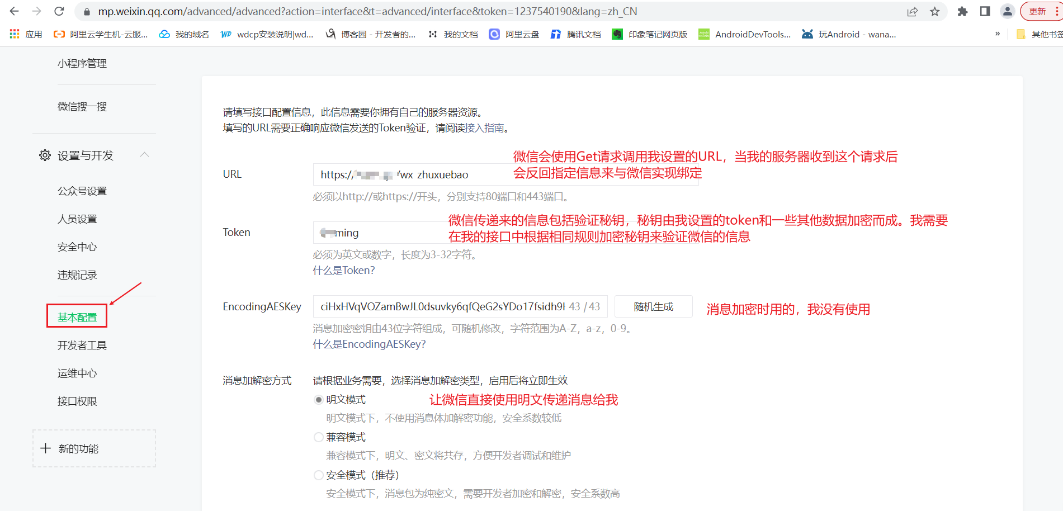Click the 随机生成 button
This screenshot has height=511, width=1063.
(653, 306)
